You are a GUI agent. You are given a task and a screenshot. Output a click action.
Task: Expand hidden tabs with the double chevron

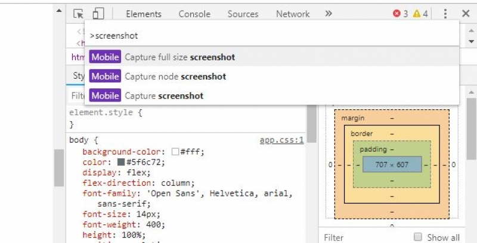click(x=329, y=13)
